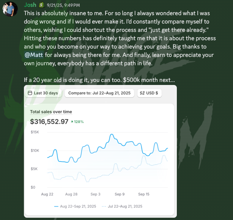This screenshot has width=233, height=220.
Task: Click Josh's profile avatar
Action: pos(9,8)
